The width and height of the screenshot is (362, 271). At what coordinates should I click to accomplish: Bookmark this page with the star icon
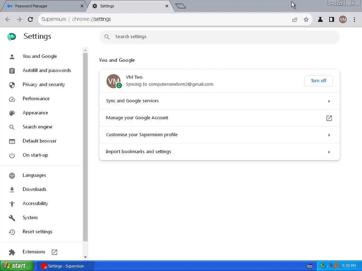click(x=306, y=20)
